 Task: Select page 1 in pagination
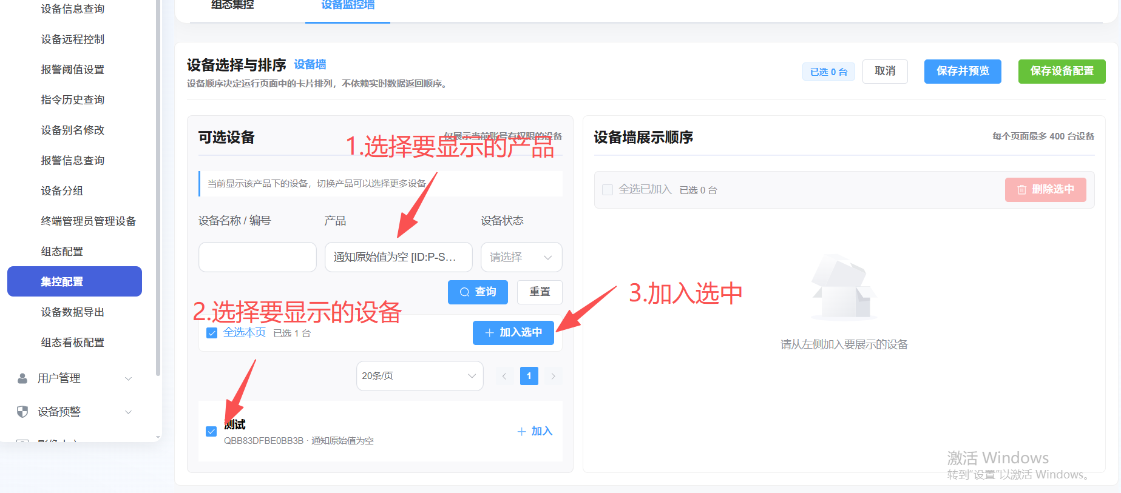pos(529,376)
